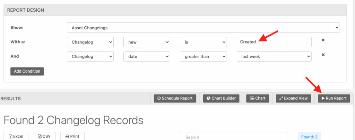This screenshot has height=140, width=355.
Task: Export results as CSV
Action: (x=44, y=136)
